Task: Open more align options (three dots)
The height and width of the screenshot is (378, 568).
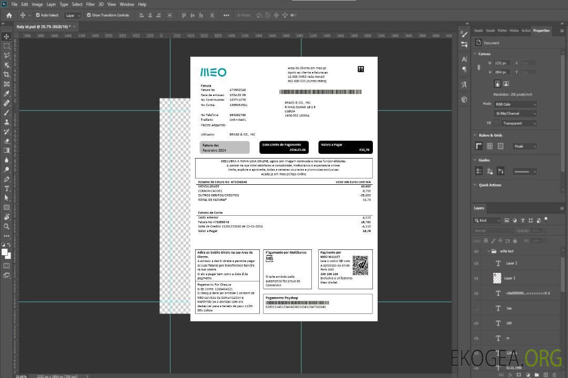Action: click(226, 15)
